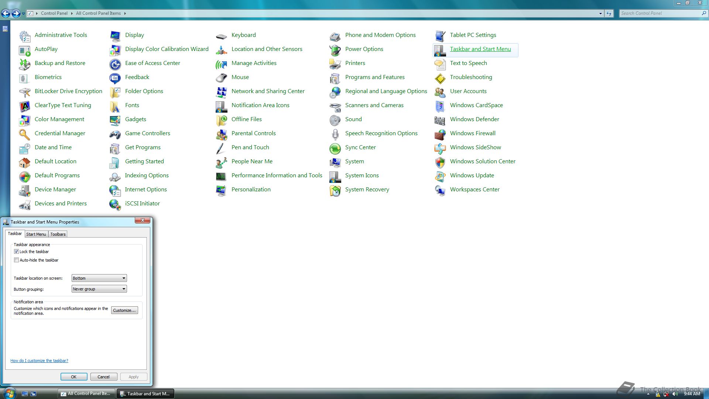Open the Button grouping dropdown

pos(99,289)
